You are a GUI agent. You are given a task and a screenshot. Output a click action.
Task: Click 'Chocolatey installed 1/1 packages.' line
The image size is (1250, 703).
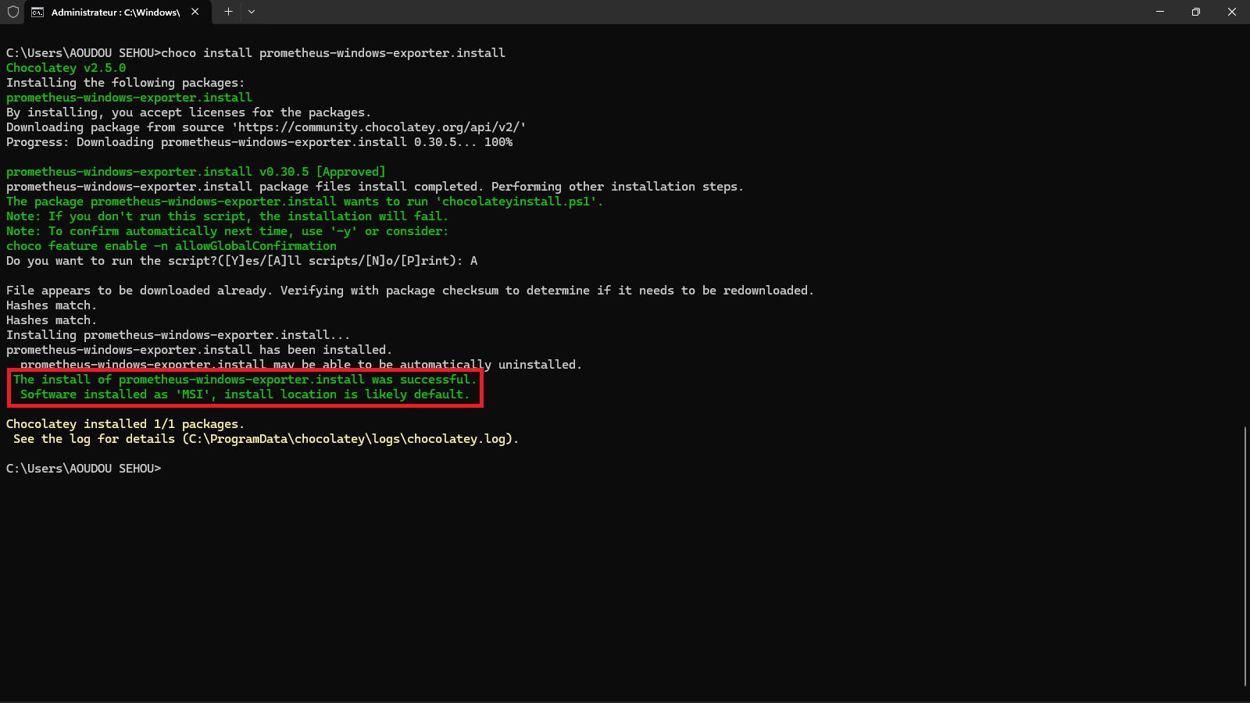click(125, 424)
